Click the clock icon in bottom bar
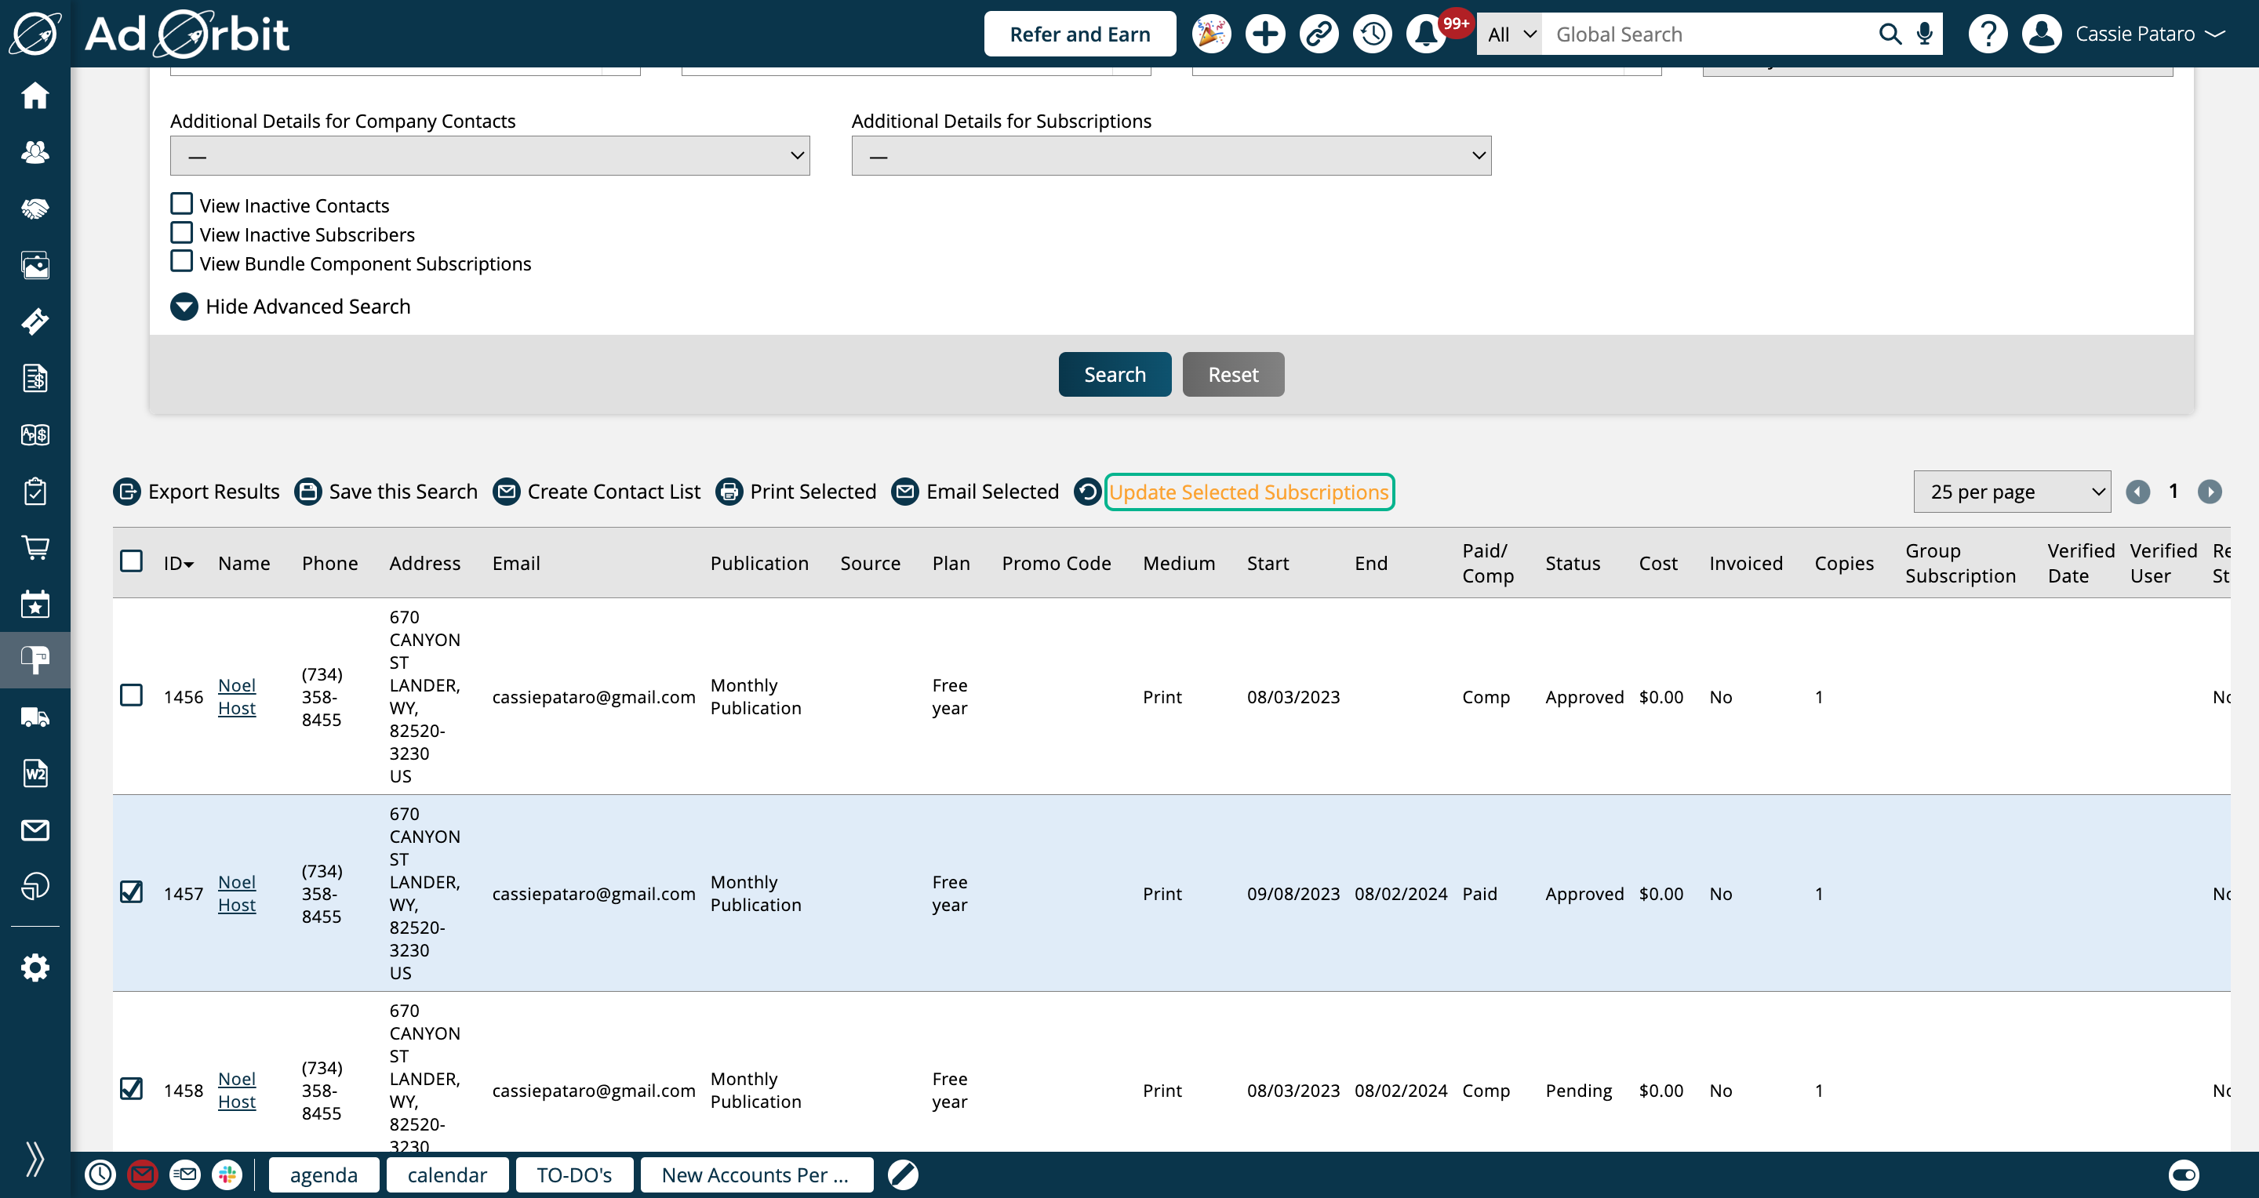2259x1198 pixels. pyautogui.click(x=100, y=1174)
